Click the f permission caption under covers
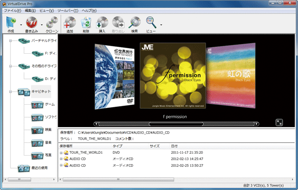The image size is (298, 190). pos(175,117)
